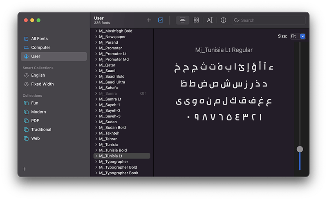
Task: Open the Size Fit dropdown
Action: [298, 36]
